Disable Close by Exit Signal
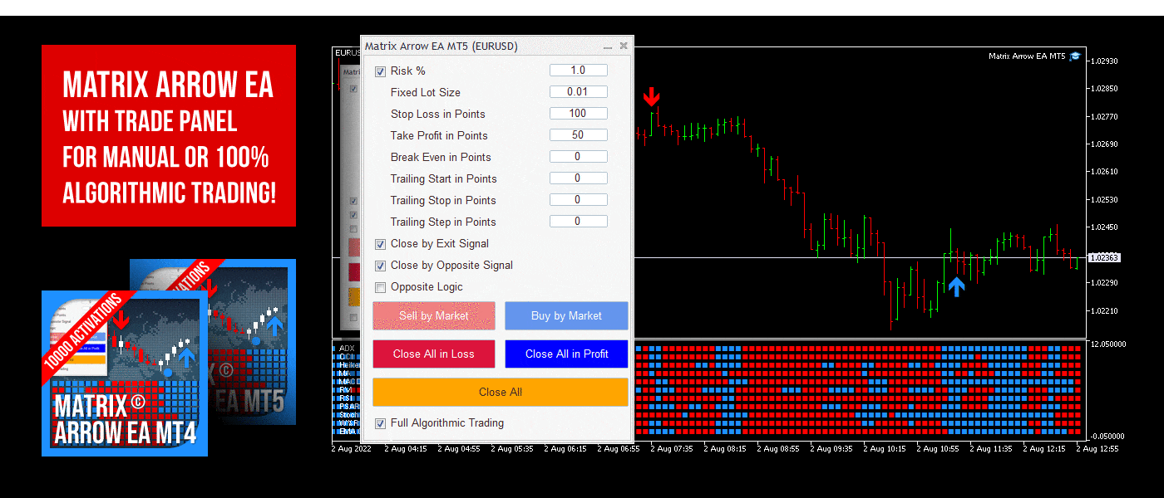1164x498 pixels. click(x=381, y=244)
